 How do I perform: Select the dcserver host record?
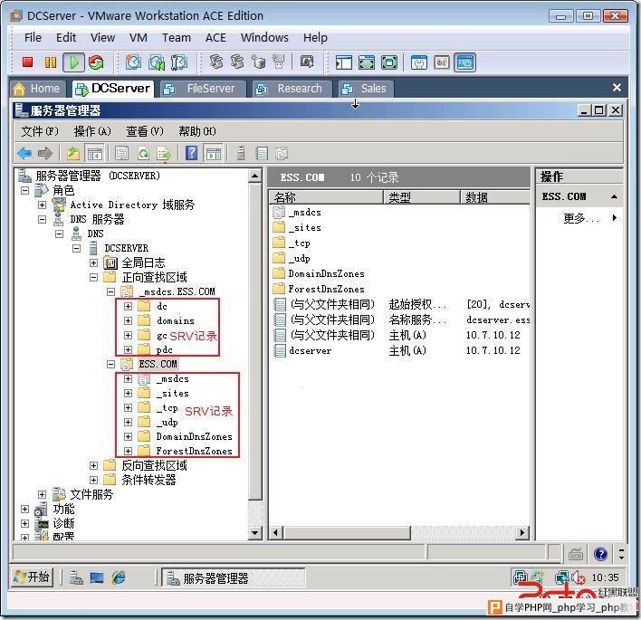[310, 350]
